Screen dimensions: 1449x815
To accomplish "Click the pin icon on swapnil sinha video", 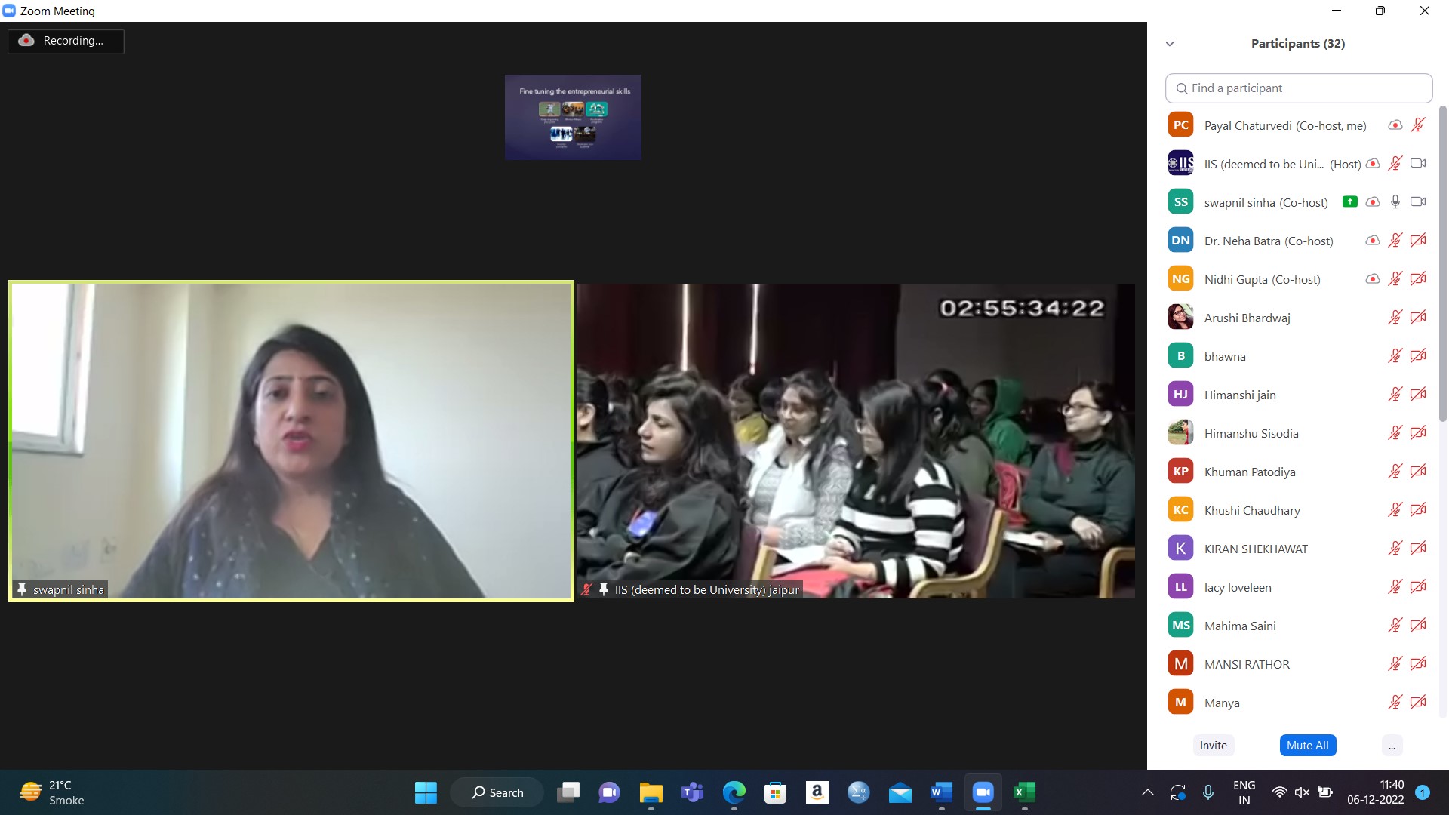I will tap(22, 589).
